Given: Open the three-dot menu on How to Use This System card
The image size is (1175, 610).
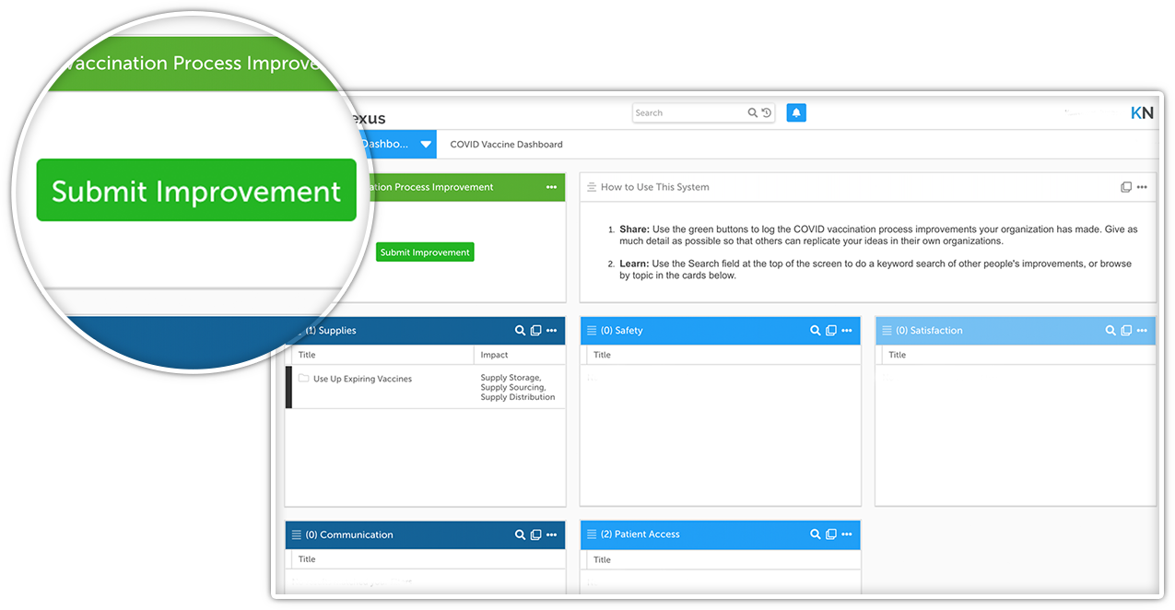Looking at the screenshot, I should click(x=1142, y=187).
